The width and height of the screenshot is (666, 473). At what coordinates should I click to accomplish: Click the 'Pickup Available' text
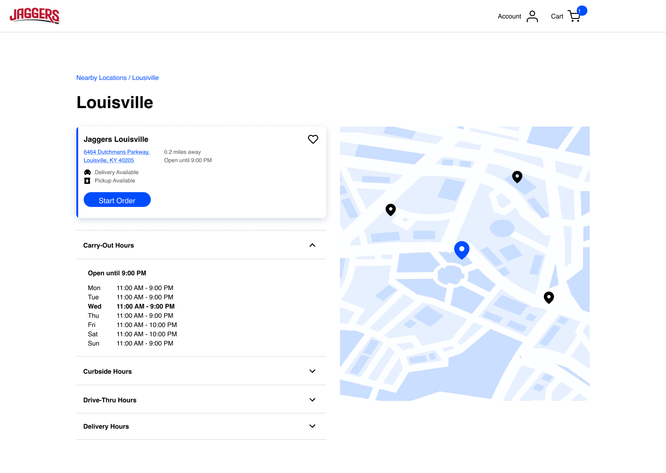pyautogui.click(x=115, y=181)
